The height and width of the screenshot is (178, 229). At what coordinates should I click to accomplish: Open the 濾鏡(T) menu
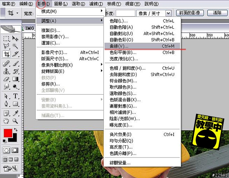click(96, 4)
